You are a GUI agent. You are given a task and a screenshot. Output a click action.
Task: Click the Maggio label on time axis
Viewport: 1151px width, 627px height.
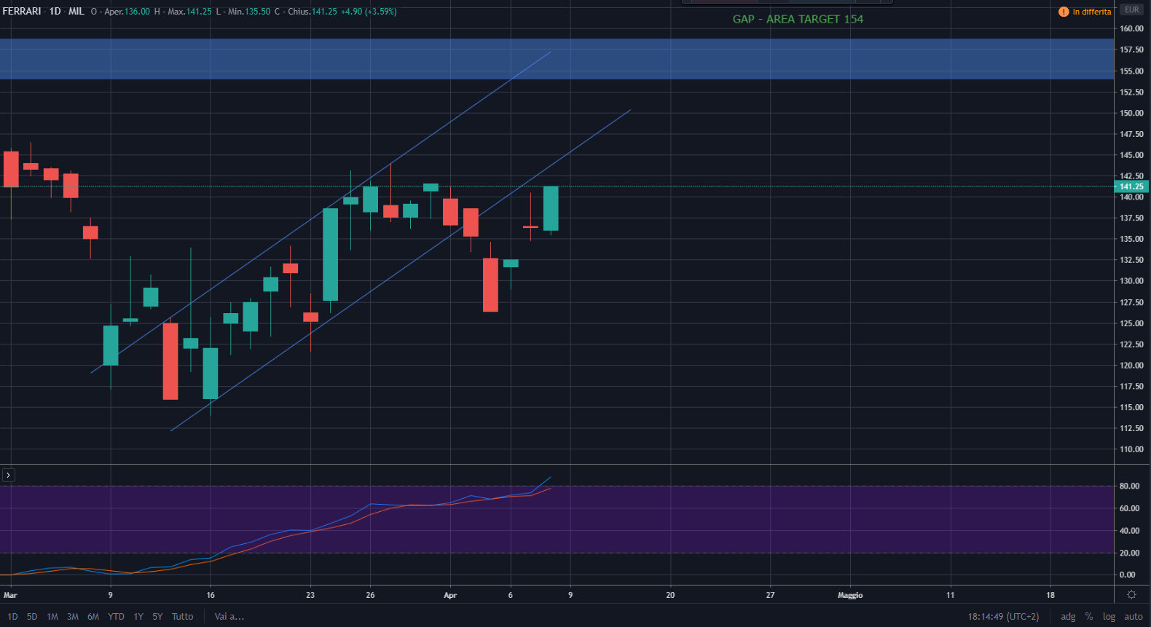pos(850,595)
